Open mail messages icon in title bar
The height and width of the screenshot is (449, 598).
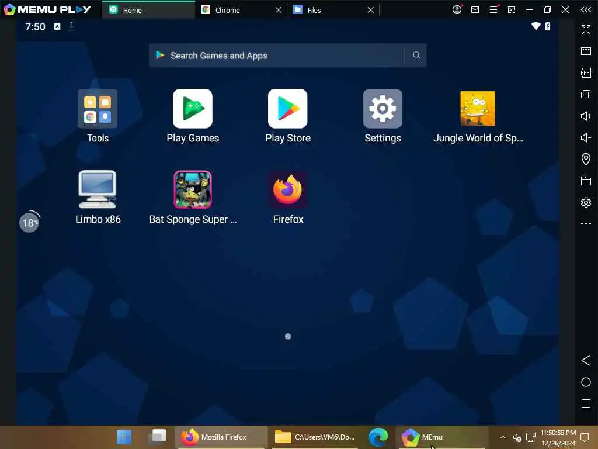475,10
